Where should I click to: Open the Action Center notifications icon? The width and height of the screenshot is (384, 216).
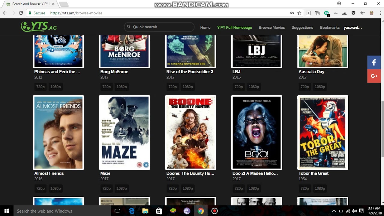pyautogui.click(x=361, y=211)
